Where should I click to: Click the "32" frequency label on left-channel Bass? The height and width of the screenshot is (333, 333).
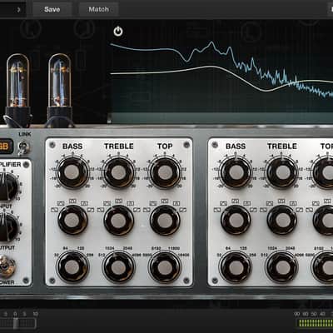(x=57, y=255)
